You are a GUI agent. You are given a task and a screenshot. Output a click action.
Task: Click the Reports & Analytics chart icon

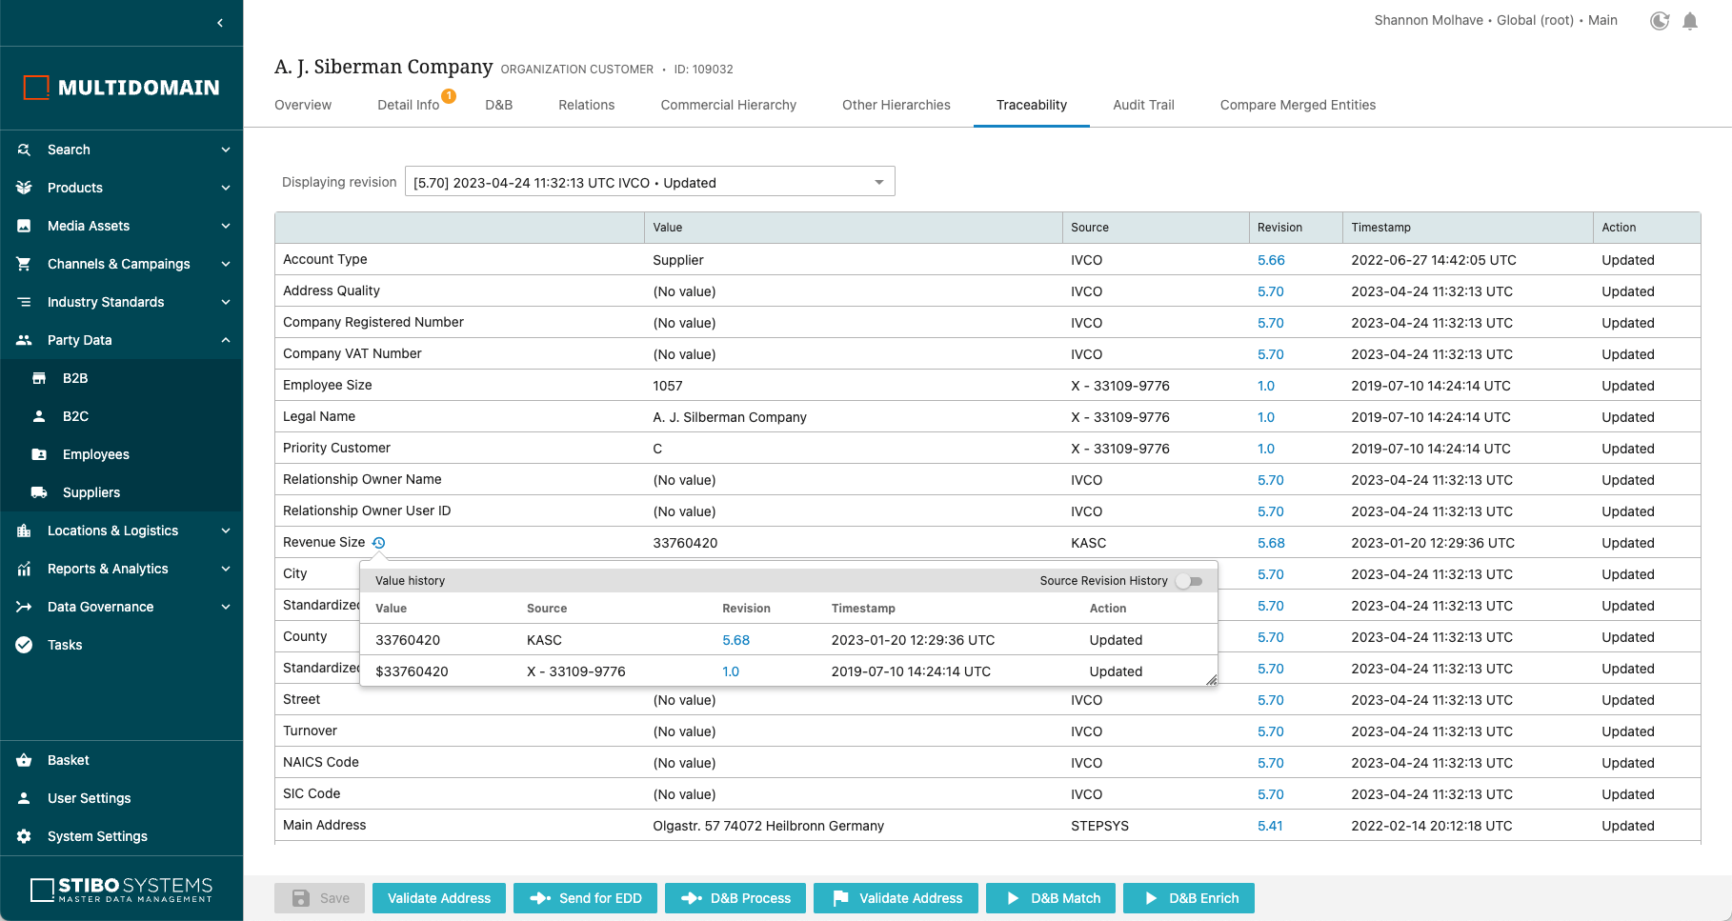pos(25,569)
